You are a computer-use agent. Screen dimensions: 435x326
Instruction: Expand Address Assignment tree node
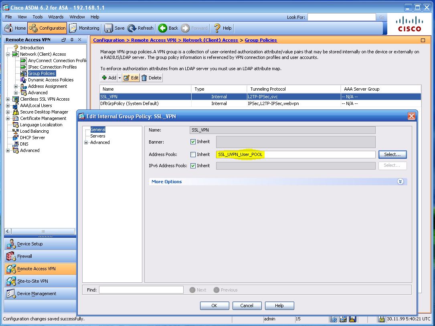(16, 86)
